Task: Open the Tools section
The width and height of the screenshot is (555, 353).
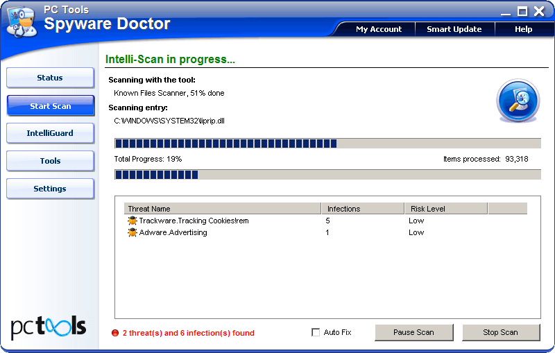Action: 50,161
